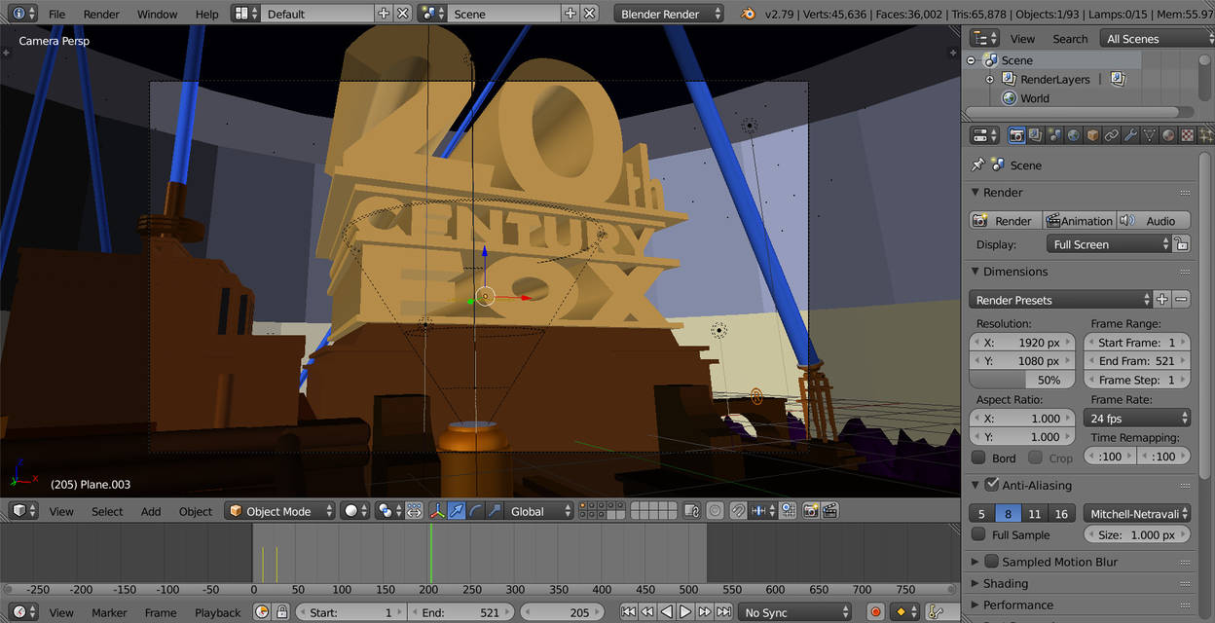1215x623 pixels.
Task: Jump to the last frame
Action: [x=723, y=612]
